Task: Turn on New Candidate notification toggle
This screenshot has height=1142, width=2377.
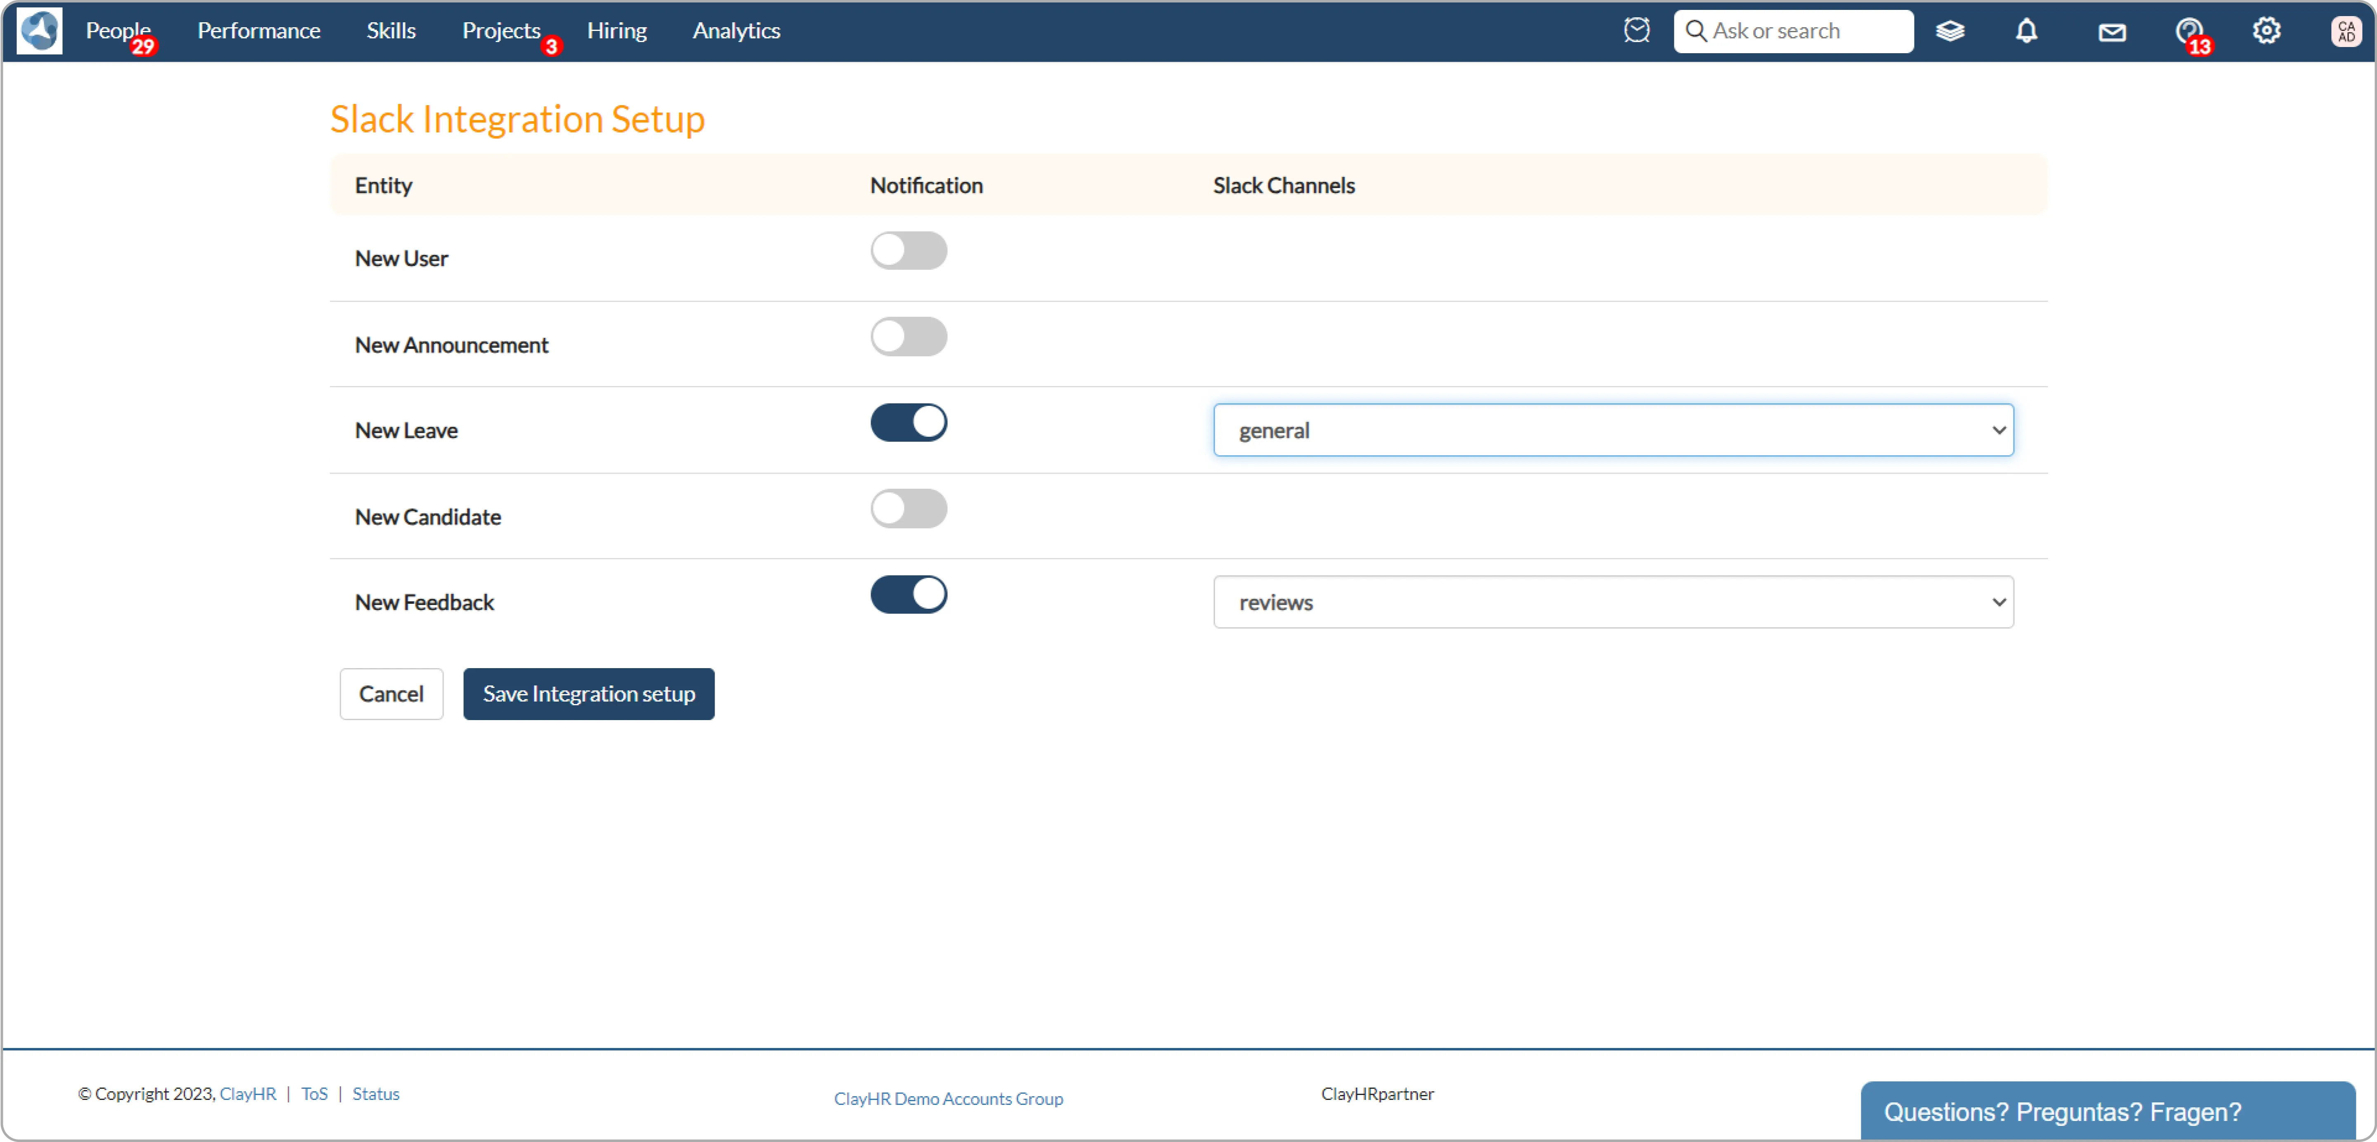Action: pos(908,508)
